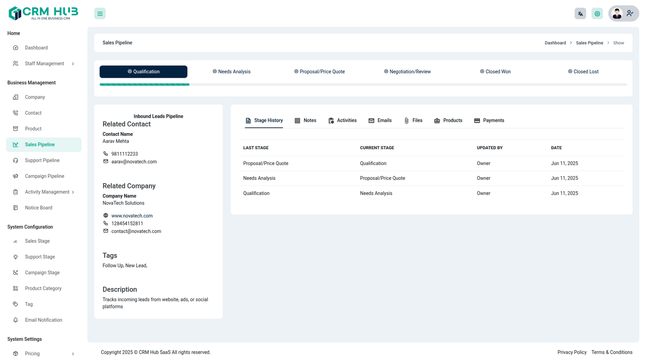Expand Activity Management chevron

point(73,192)
